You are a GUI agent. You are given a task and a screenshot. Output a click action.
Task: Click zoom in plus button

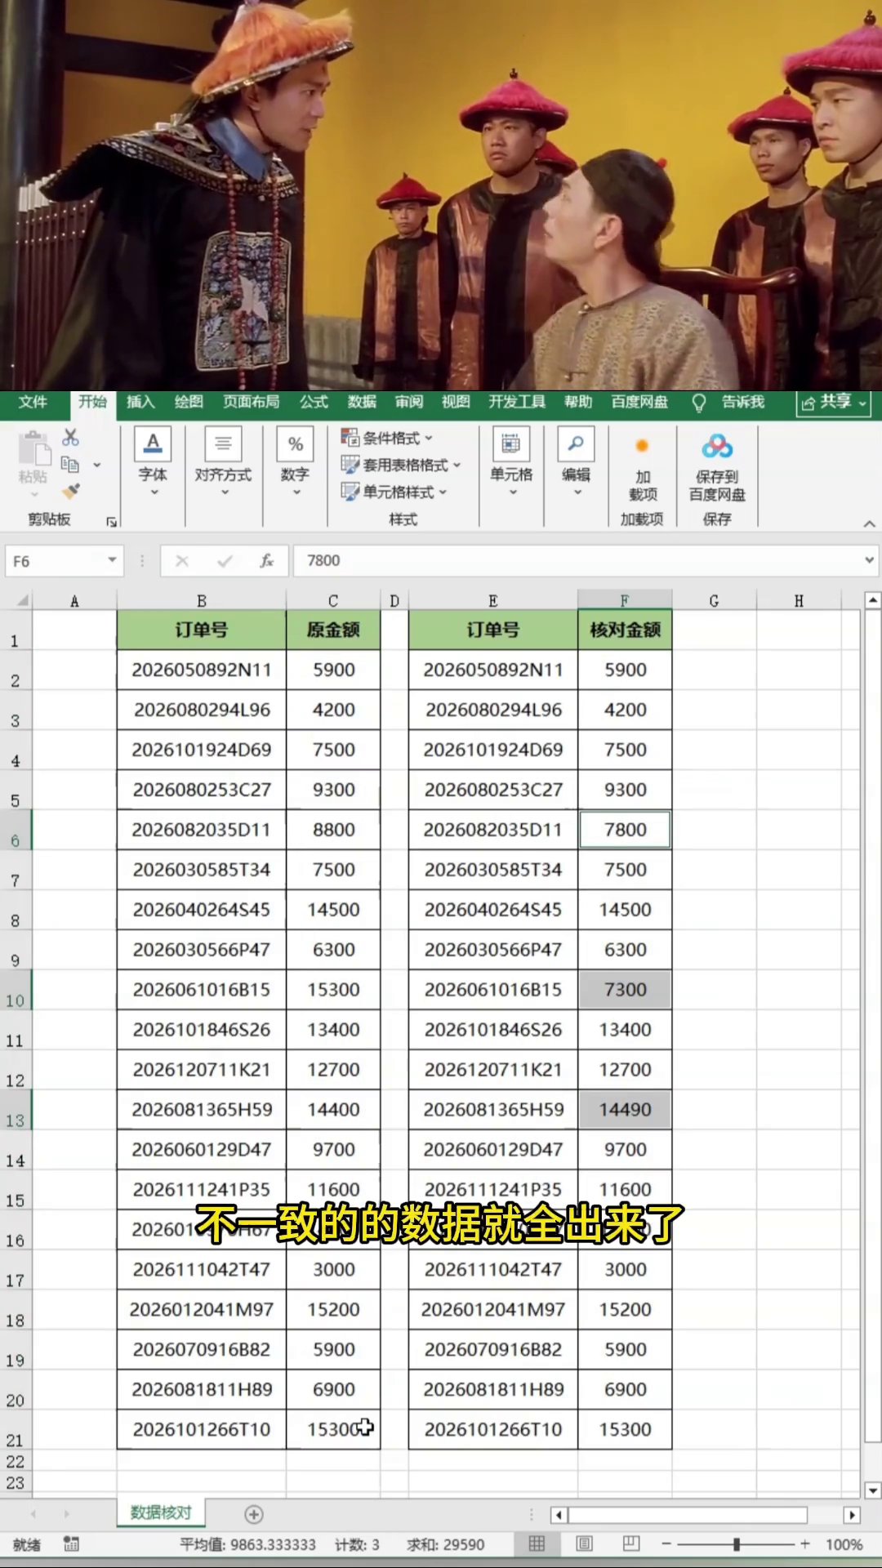[805, 1543]
